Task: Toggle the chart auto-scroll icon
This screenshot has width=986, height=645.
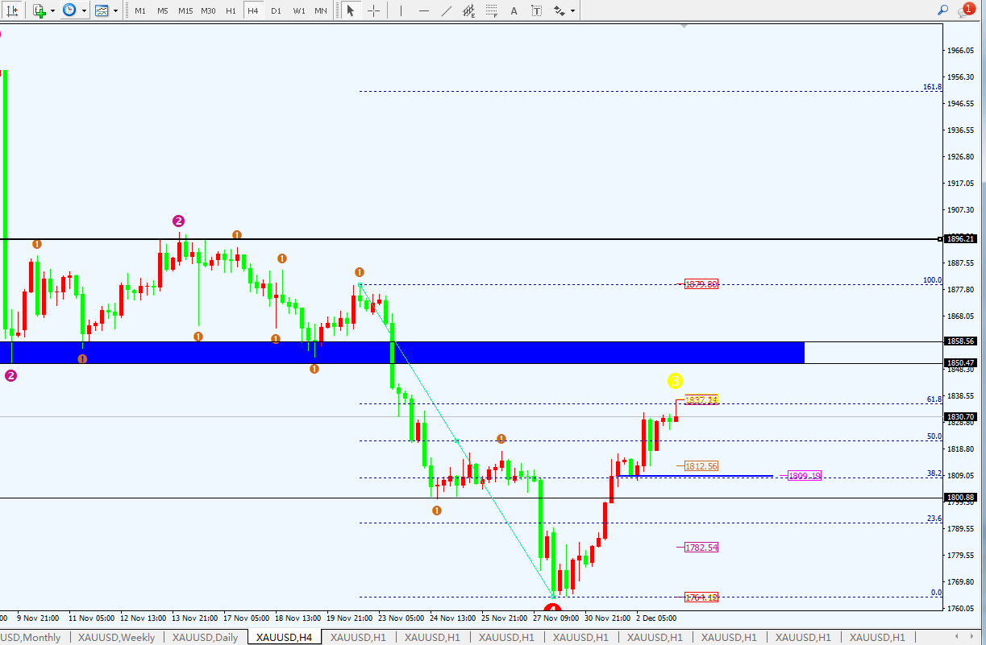Action: click(x=12, y=10)
